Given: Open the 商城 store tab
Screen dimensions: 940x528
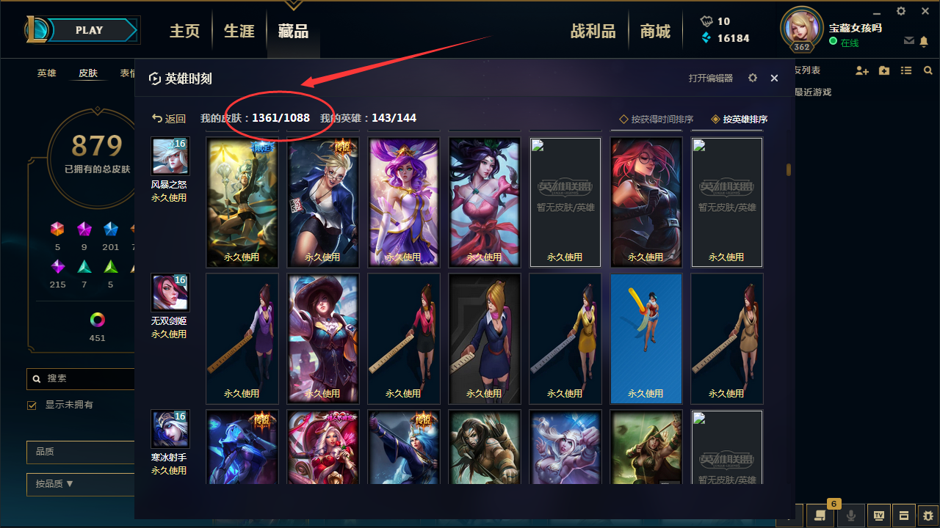Looking at the screenshot, I should [x=655, y=31].
